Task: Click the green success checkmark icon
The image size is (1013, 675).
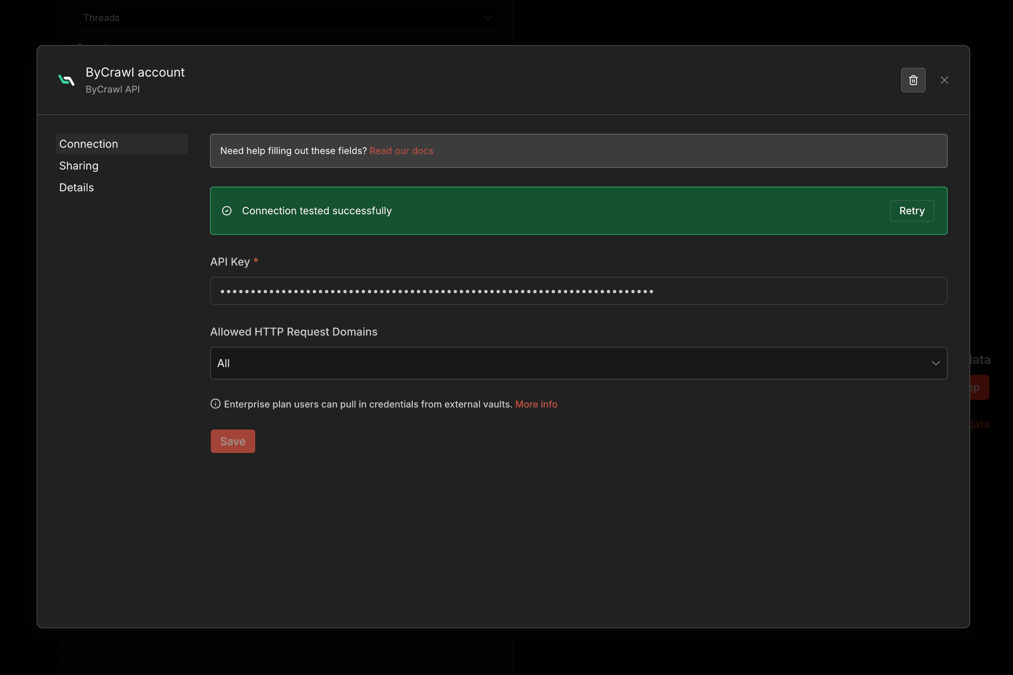Action: pos(226,210)
